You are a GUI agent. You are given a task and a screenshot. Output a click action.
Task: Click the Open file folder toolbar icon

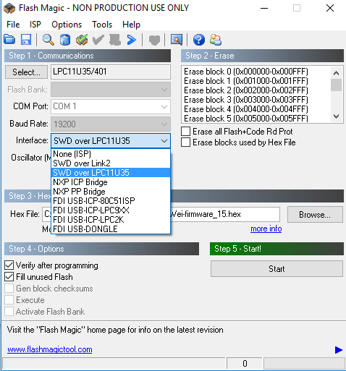click(x=9, y=40)
